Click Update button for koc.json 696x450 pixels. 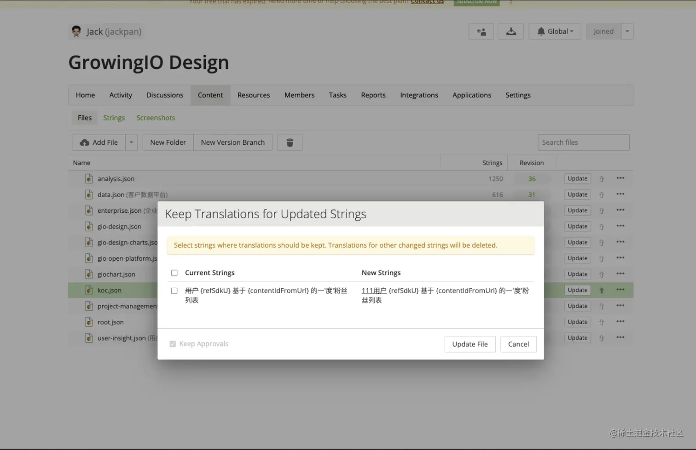pyautogui.click(x=577, y=290)
